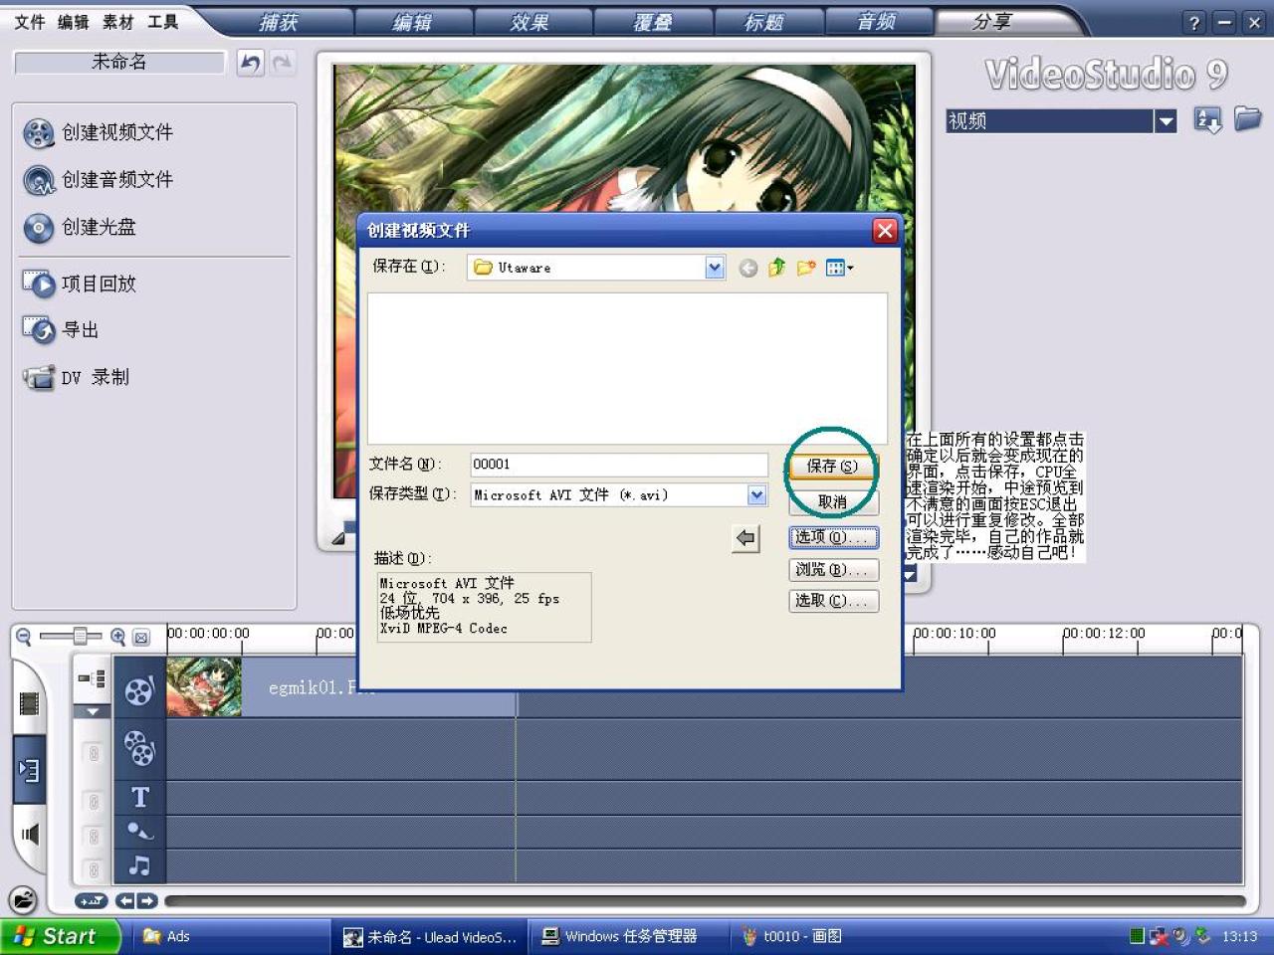
Task: Toggle ripple editing lock on Voice track
Action: 92,834
